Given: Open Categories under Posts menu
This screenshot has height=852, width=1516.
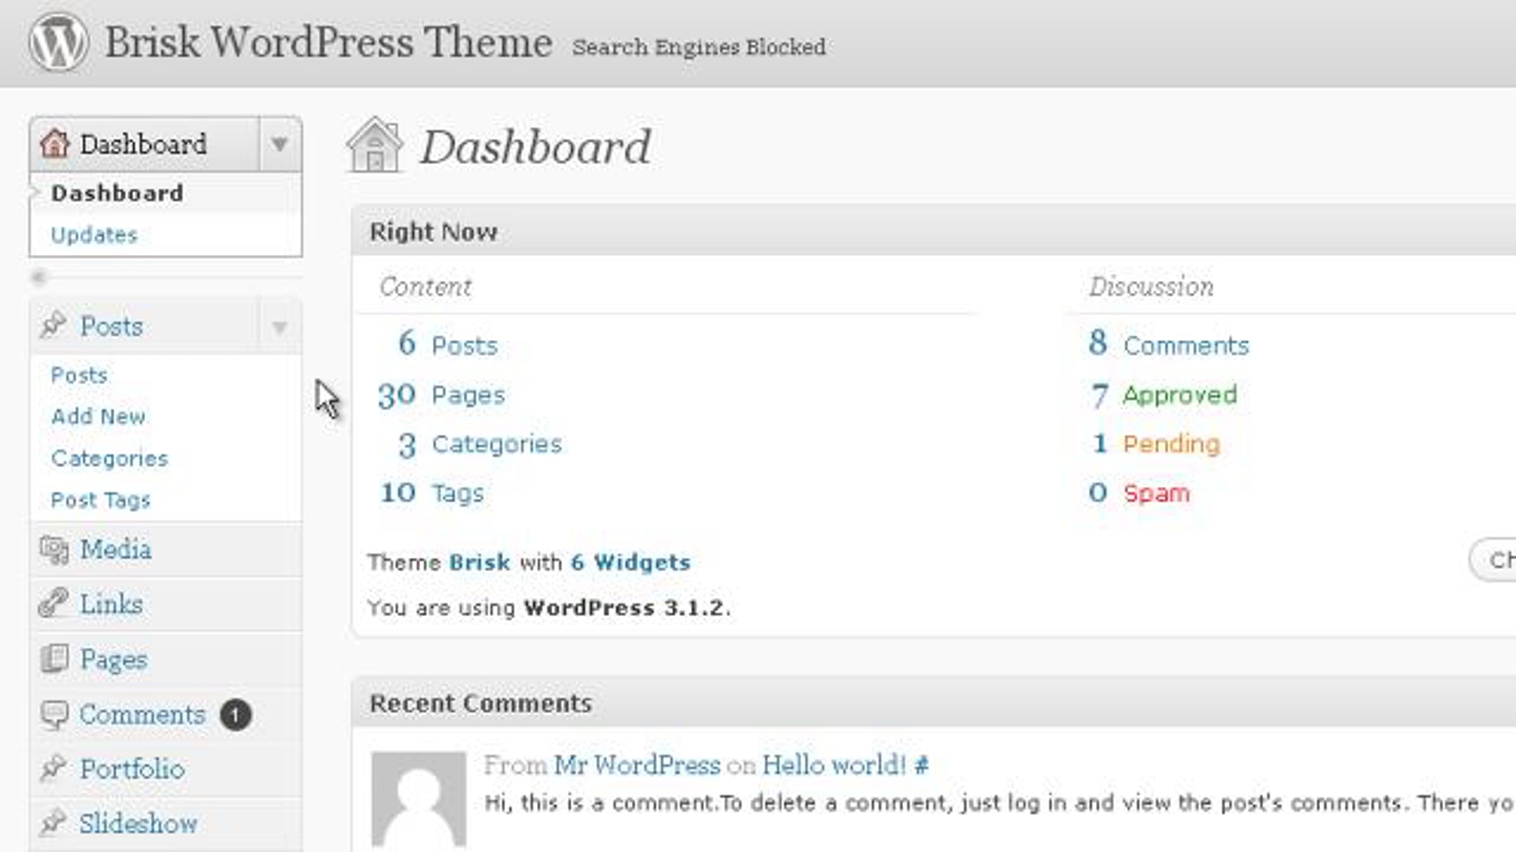Looking at the screenshot, I should tap(110, 458).
